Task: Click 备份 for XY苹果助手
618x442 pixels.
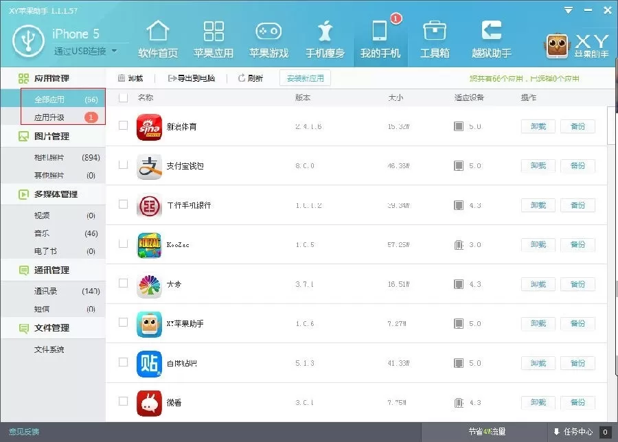Action: pos(577,323)
